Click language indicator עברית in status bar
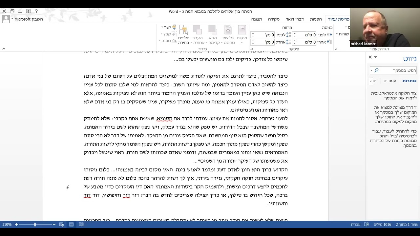The image size is (420, 236). coord(356,225)
